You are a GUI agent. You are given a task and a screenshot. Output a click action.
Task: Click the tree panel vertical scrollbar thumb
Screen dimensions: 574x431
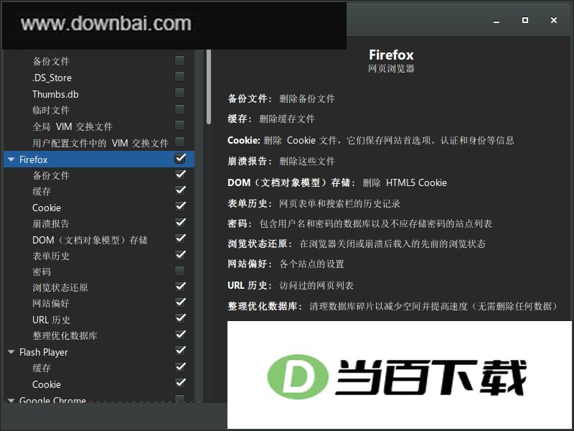[209, 87]
